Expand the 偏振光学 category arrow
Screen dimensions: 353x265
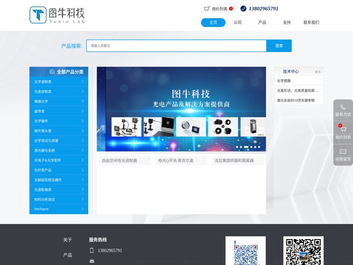[82, 101]
